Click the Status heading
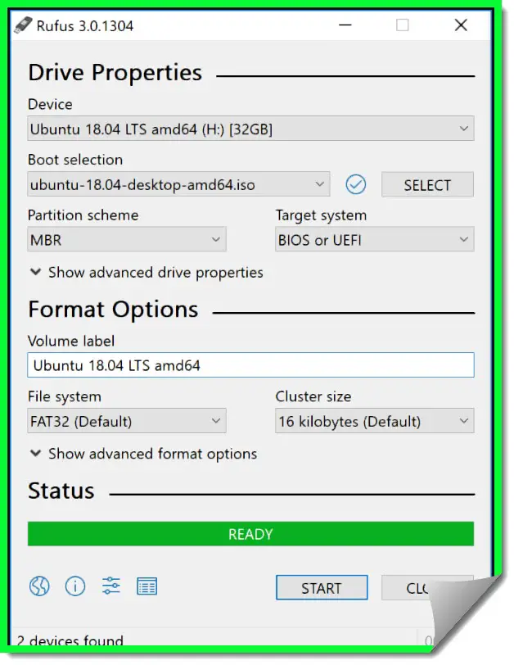Screen dimensions: 514x665 click(61, 491)
